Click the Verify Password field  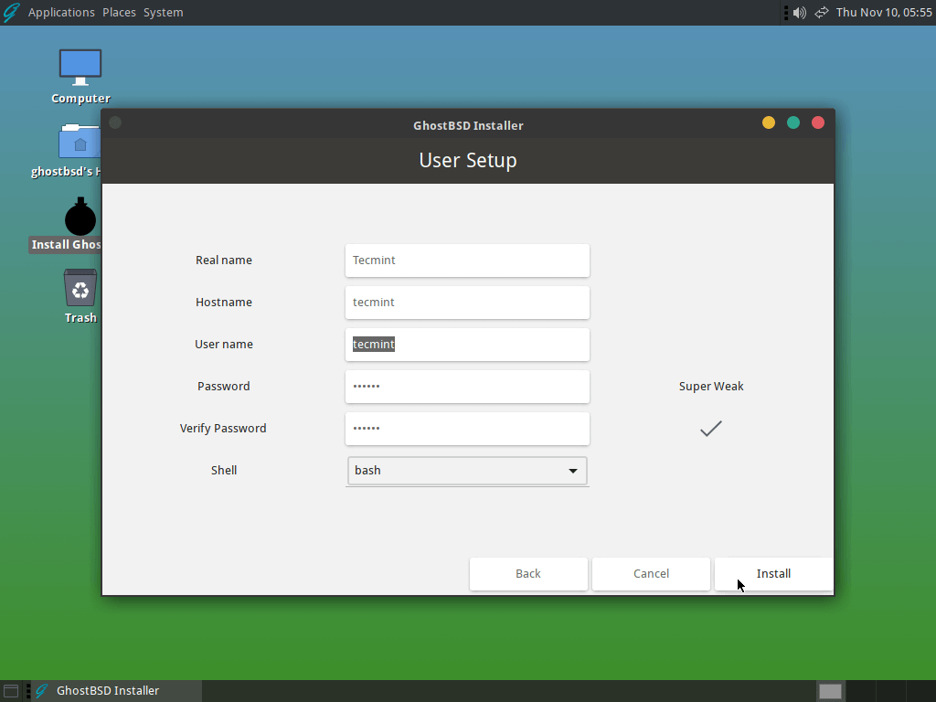coord(467,429)
